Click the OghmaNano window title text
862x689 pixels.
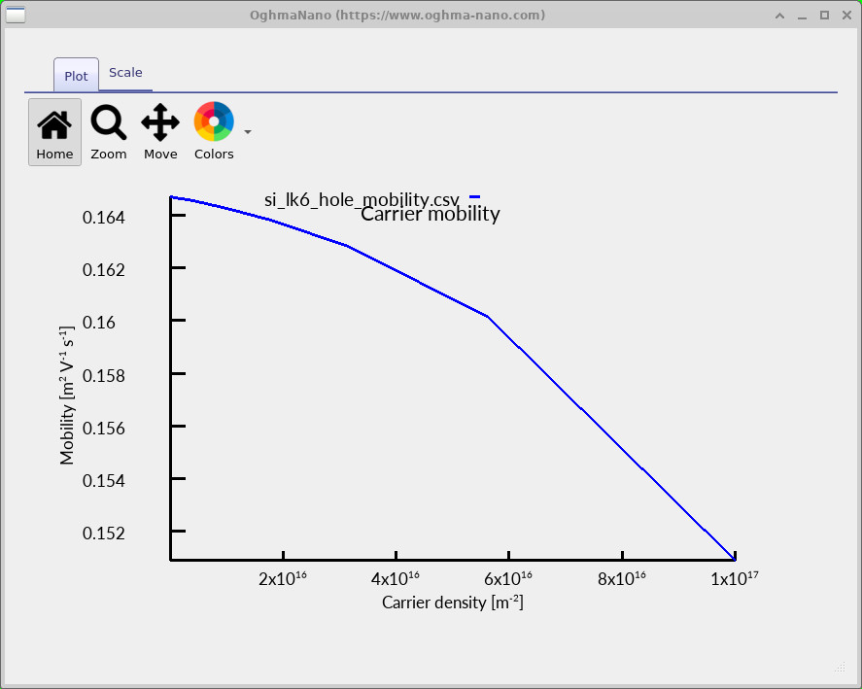coord(397,15)
